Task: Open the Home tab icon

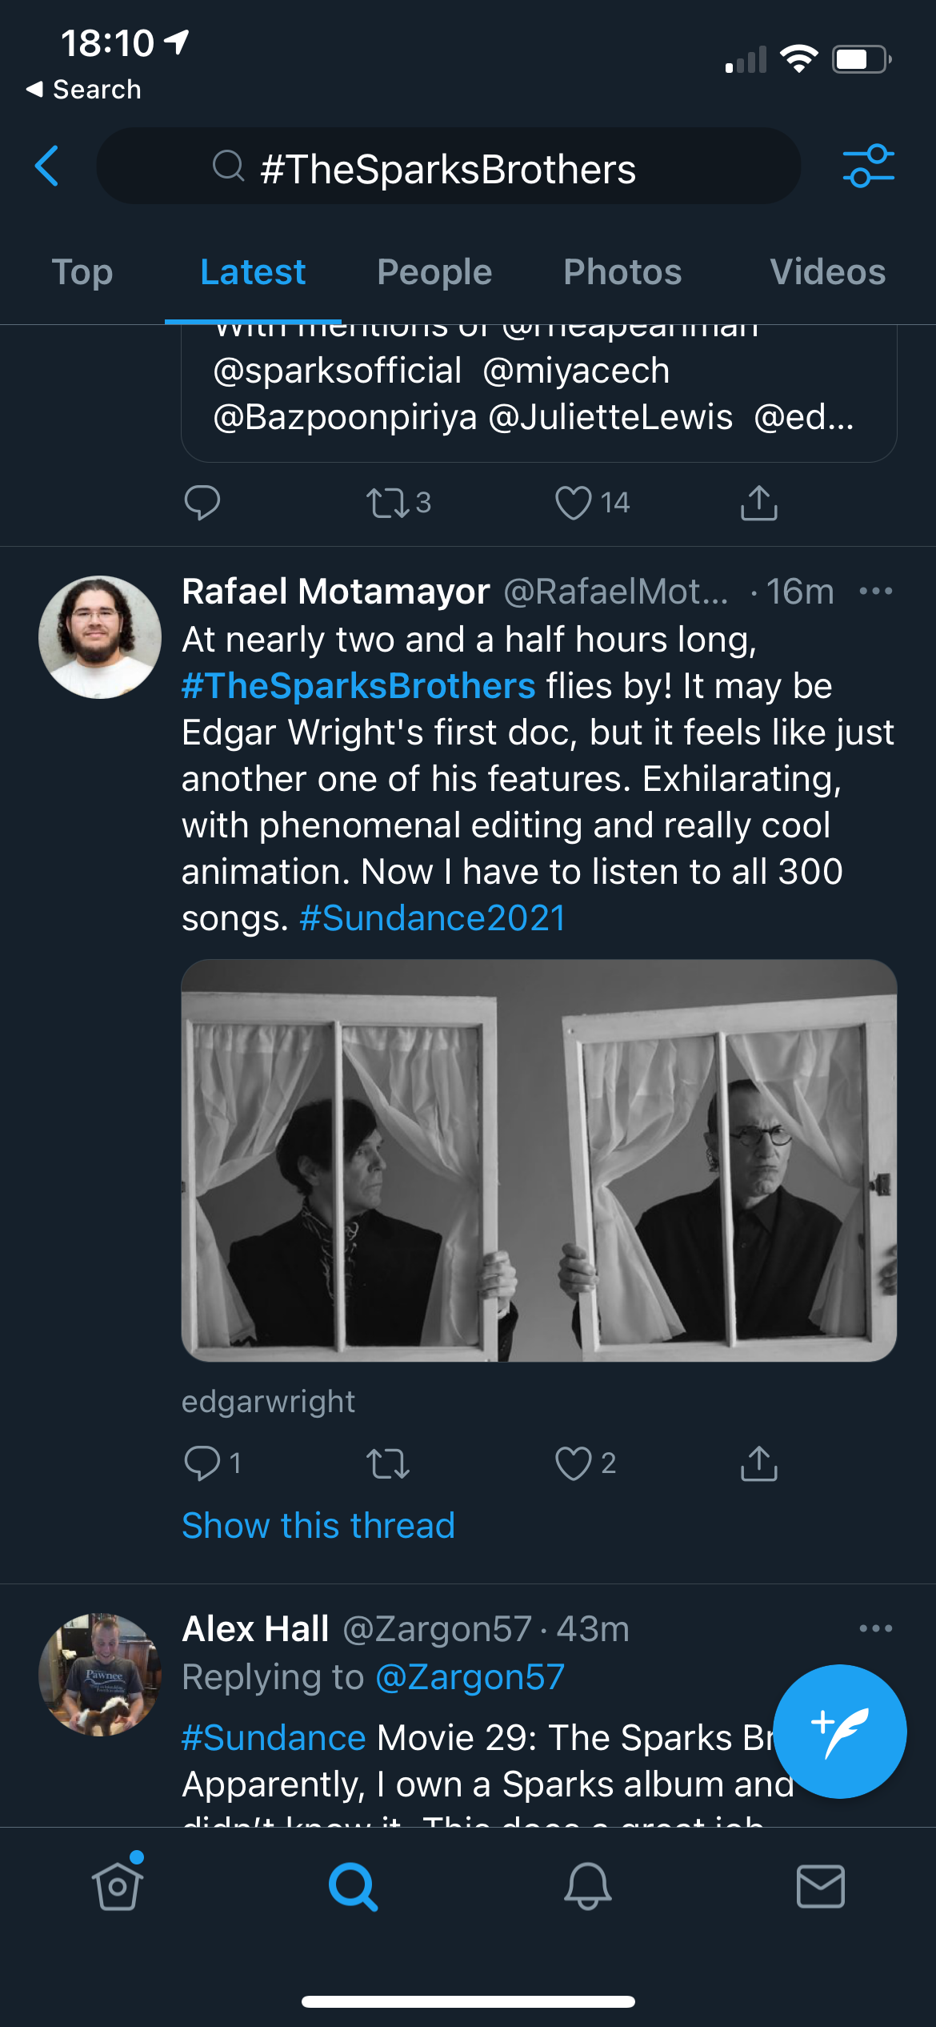Action: pos(118,1886)
